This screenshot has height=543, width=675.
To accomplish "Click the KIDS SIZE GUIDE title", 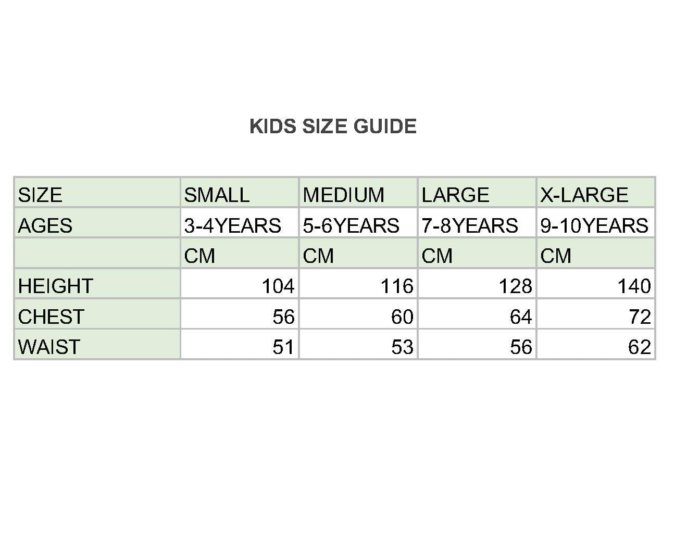I will [333, 127].
